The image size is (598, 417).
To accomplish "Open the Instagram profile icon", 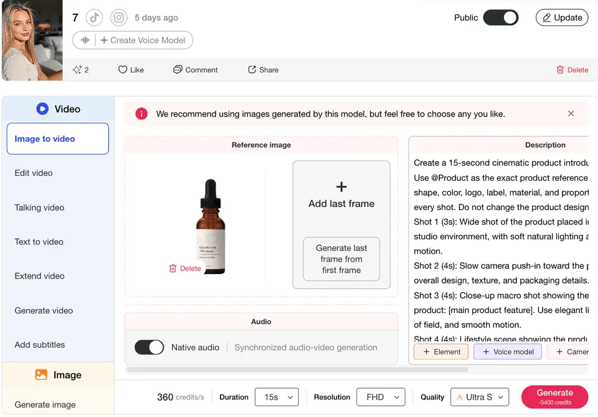I will 119,17.
